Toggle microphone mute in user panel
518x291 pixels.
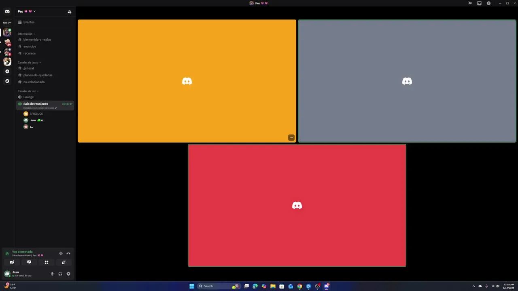click(x=52, y=274)
